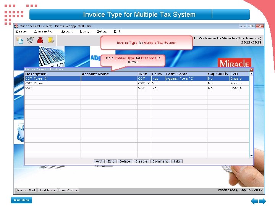Click the Against Form 'C' cell
Image resolution: width=275 pixels, height=206 pixels.
(186, 79)
